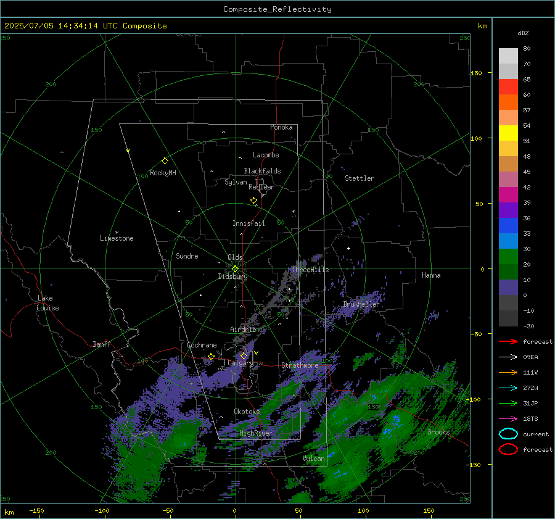This screenshot has width=555, height=519.
Task: Click the Airdrie city label
Action: tap(243, 330)
